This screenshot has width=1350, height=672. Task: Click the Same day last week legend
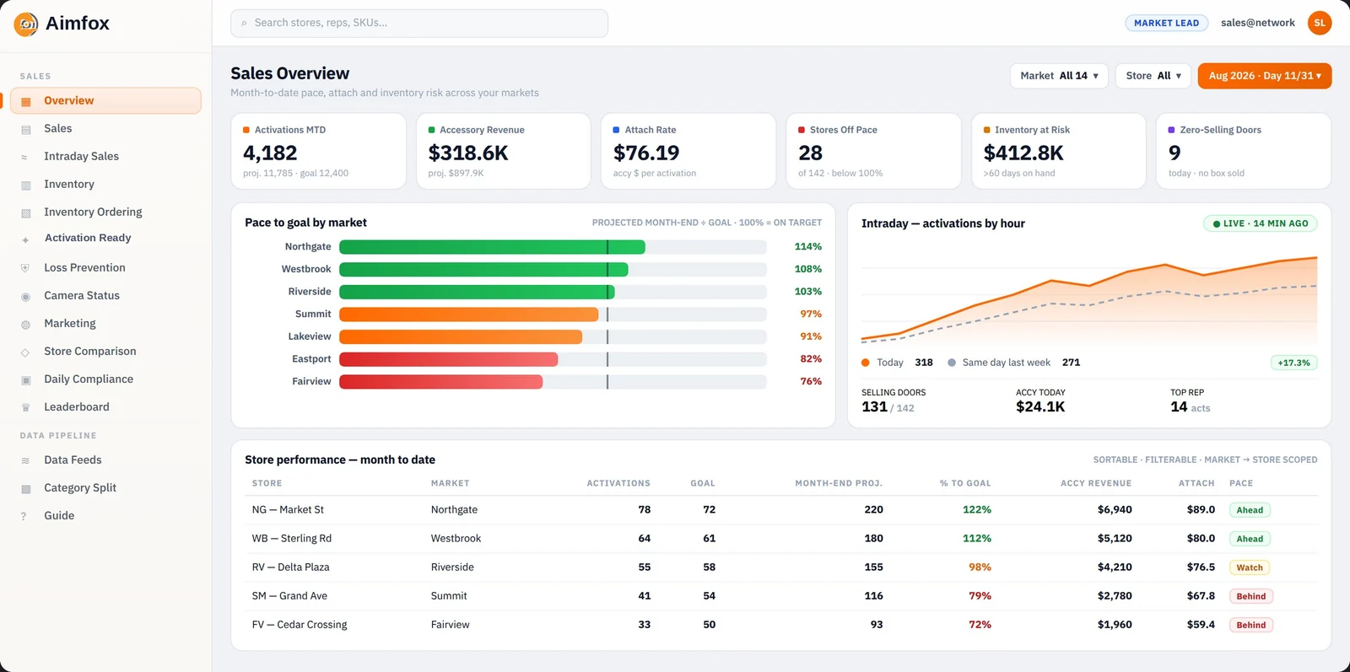click(1013, 363)
